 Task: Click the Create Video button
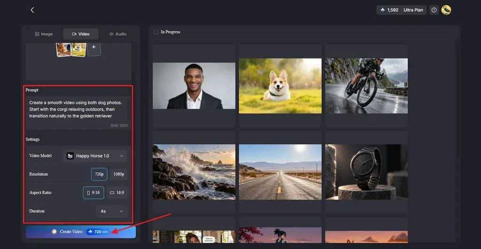(x=81, y=232)
